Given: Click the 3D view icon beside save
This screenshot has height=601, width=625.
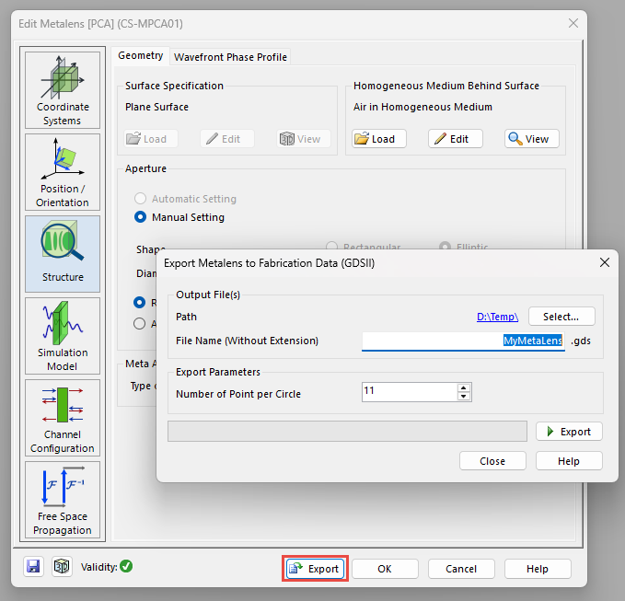Looking at the screenshot, I should tap(61, 567).
